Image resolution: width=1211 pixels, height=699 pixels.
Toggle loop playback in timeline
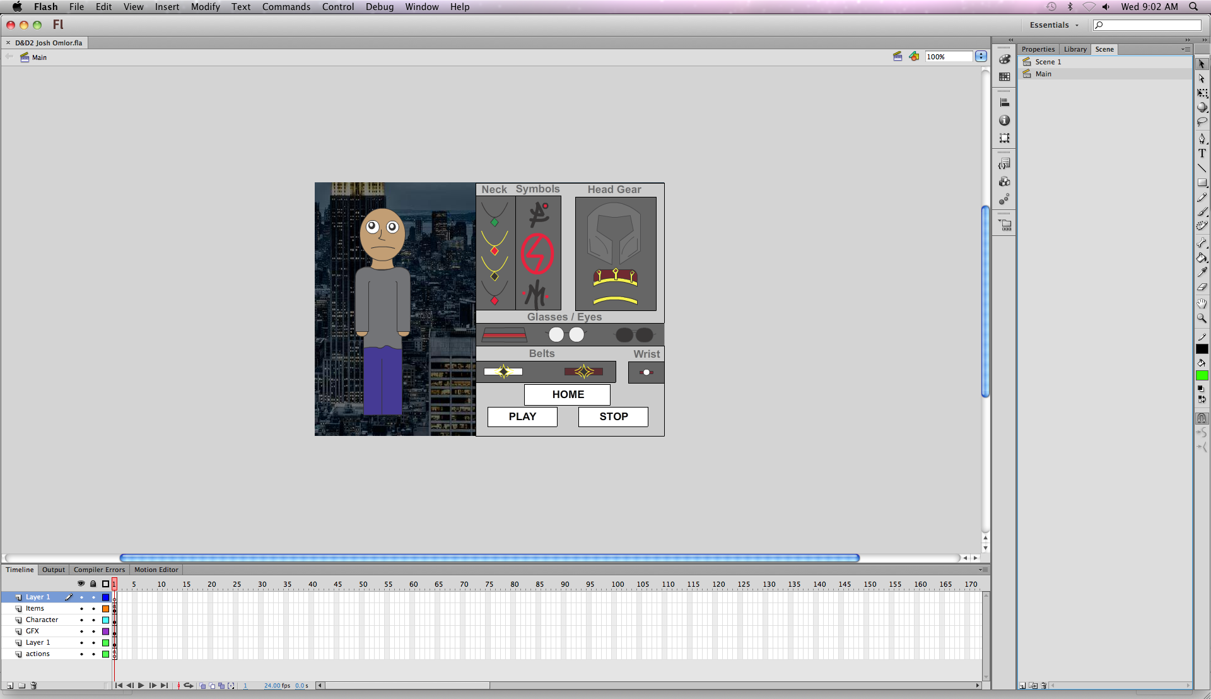point(188,686)
